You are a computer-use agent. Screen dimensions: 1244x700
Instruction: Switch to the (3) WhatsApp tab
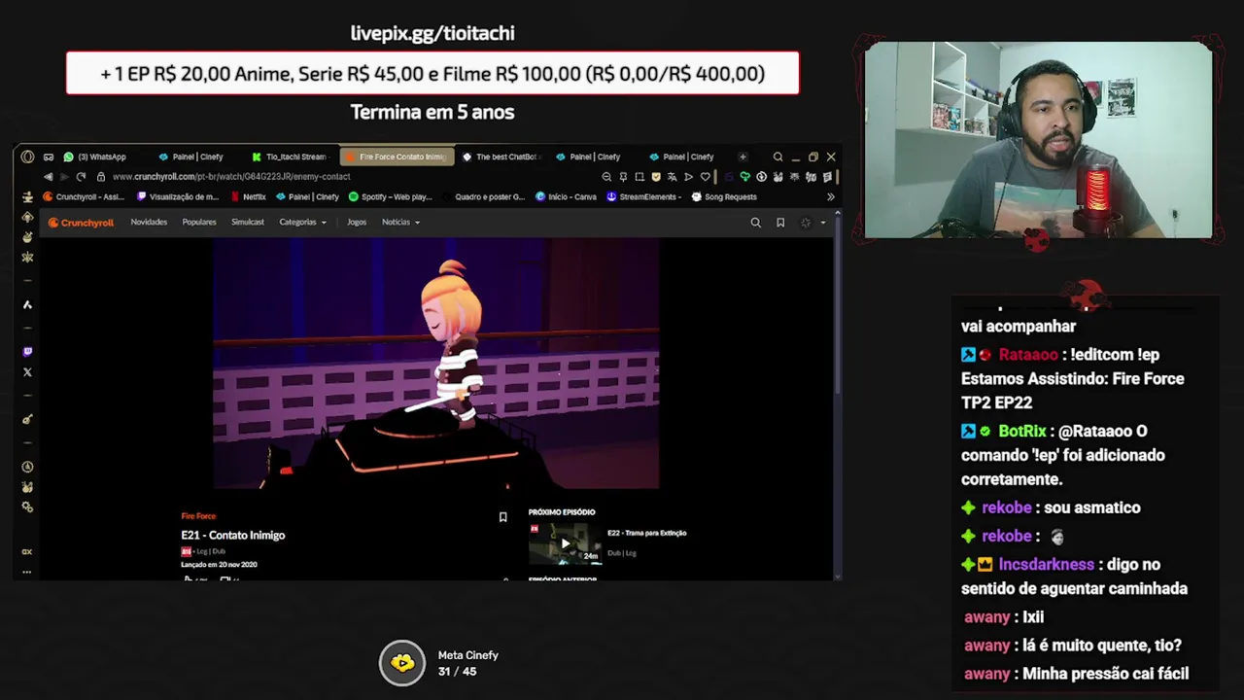tap(95, 157)
